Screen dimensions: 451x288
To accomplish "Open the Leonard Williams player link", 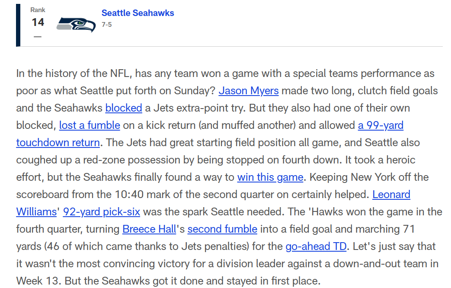I will (391, 195).
